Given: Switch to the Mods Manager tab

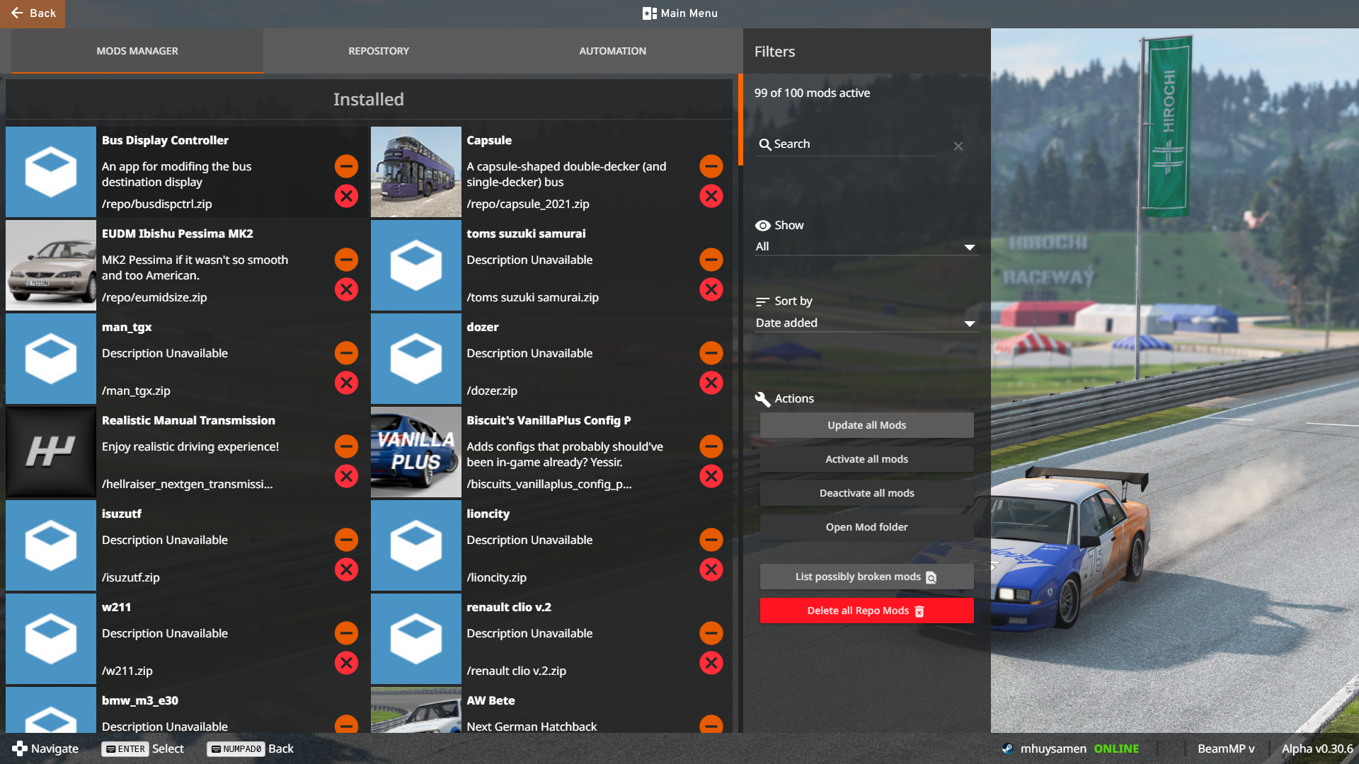Looking at the screenshot, I should pyautogui.click(x=137, y=51).
